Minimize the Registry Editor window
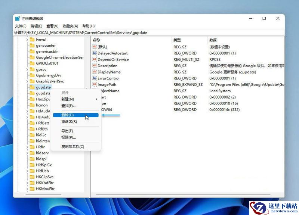Screen dimensions: 299x215 (x=251, y=18)
